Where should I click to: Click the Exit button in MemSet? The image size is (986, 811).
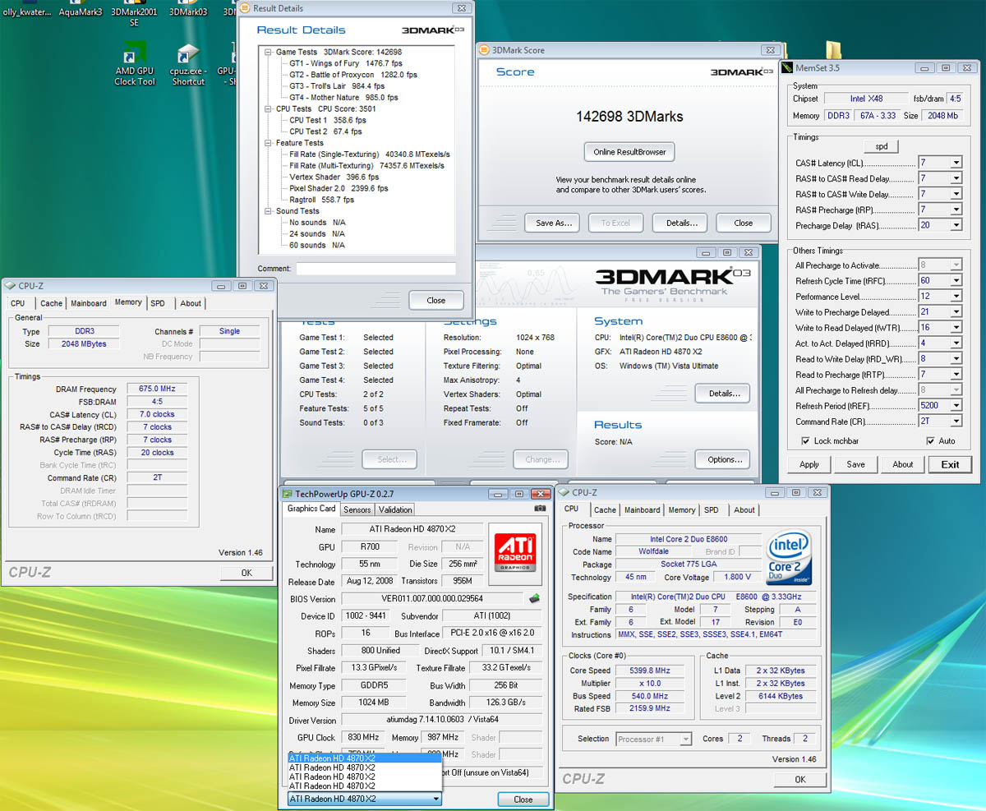pyautogui.click(x=951, y=464)
